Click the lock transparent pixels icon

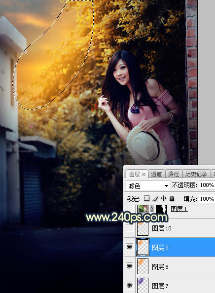[x=146, y=198]
